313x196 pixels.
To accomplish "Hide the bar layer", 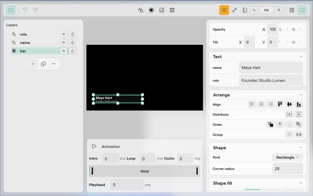I will (64, 51).
